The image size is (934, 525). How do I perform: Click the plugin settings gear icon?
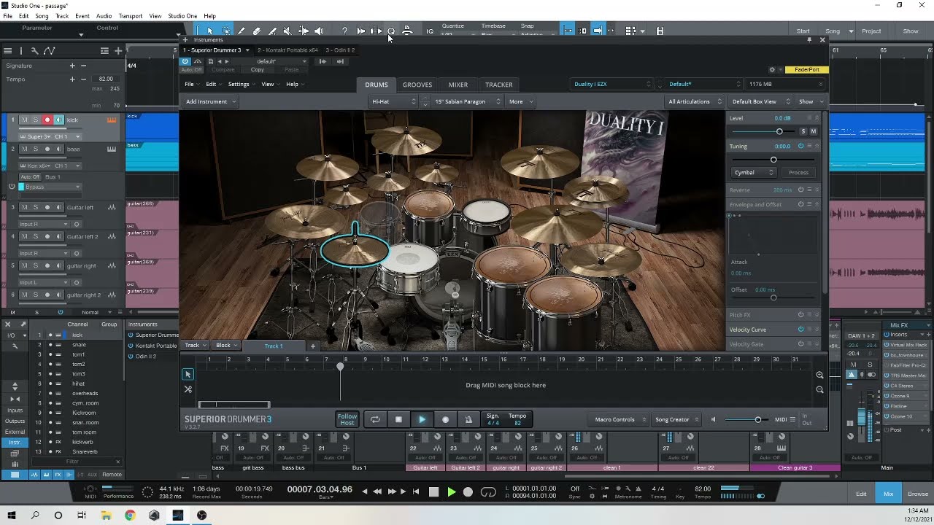(772, 70)
